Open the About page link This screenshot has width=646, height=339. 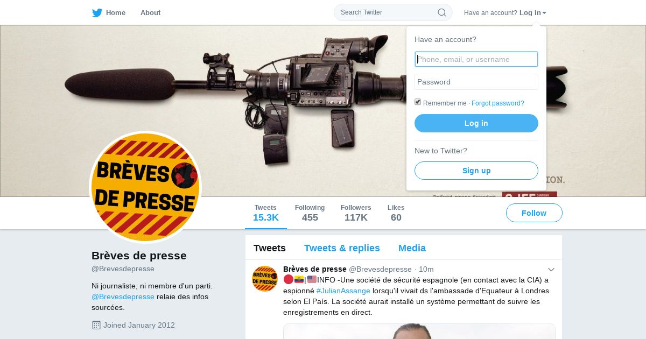tap(150, 13)
